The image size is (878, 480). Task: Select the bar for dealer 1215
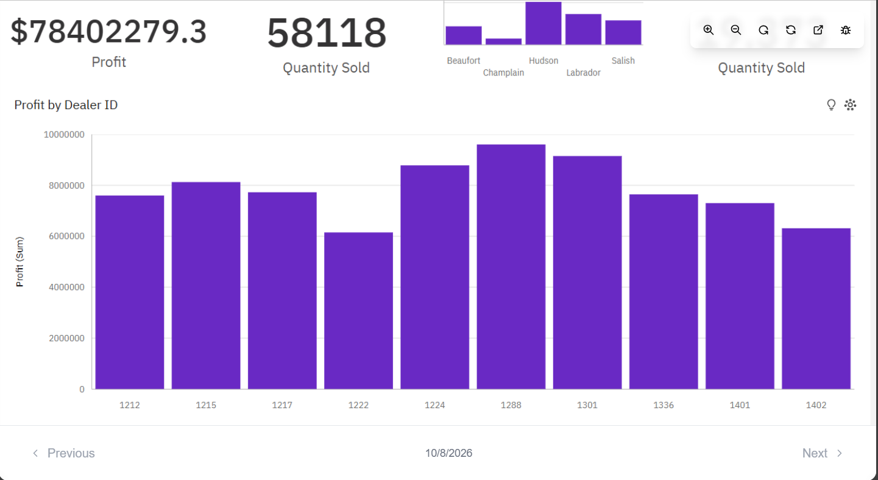[206, 286]
